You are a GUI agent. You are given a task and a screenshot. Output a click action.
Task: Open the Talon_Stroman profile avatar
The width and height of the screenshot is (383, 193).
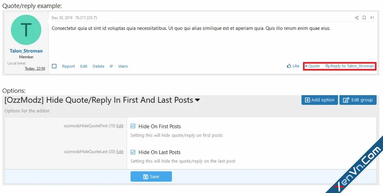[x=26, y=30]
